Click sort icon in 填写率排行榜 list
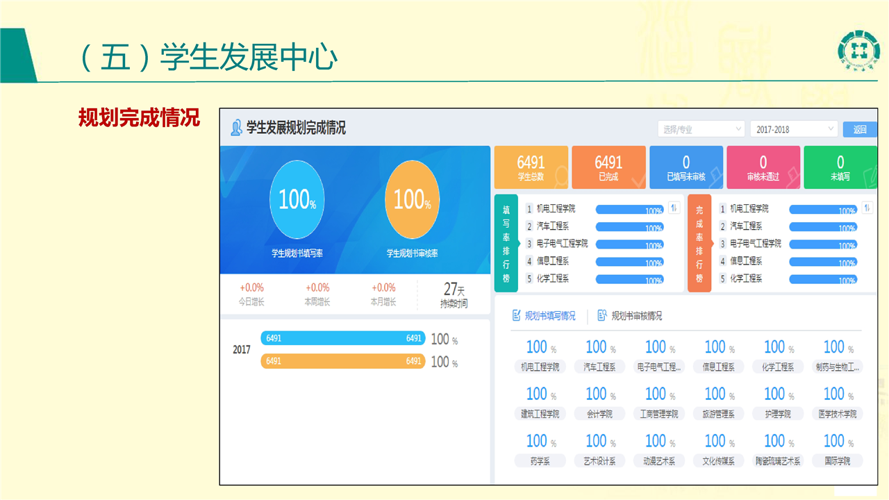889x500 pixels. (x=674, y=208)
